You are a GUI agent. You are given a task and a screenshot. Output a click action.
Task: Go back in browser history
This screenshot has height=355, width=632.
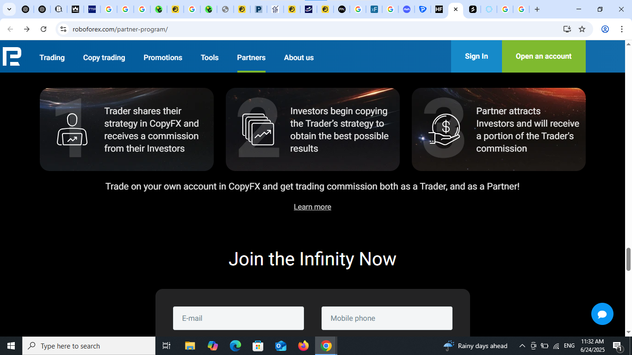10,29
